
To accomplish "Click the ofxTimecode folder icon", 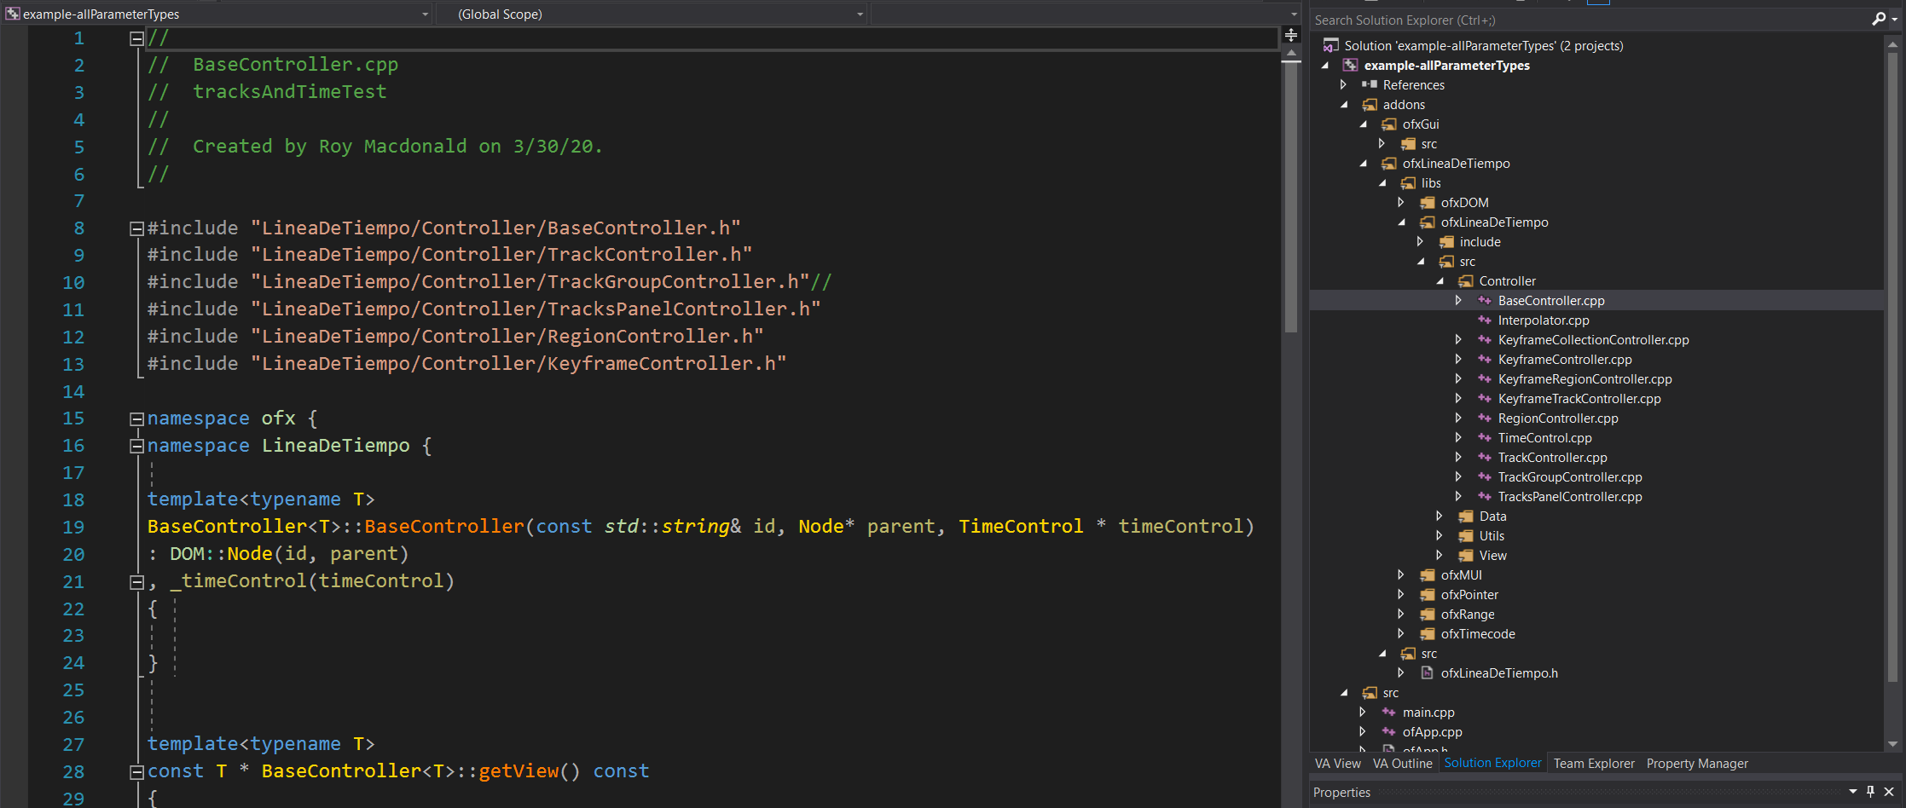I will [1428, 633].
